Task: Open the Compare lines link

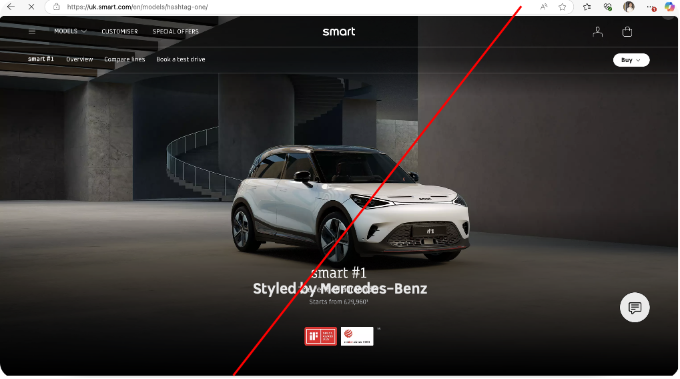Action: (125, 59)
